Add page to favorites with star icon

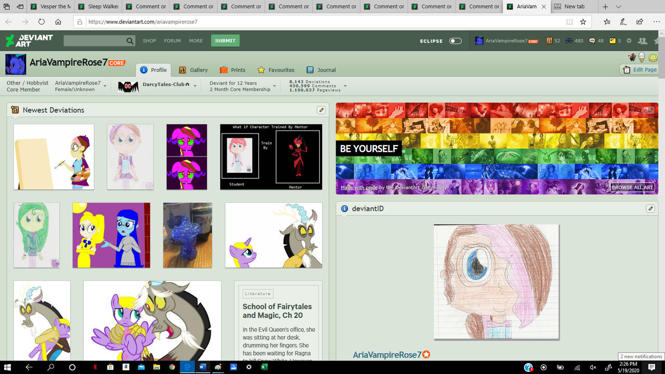coord(583,22)
